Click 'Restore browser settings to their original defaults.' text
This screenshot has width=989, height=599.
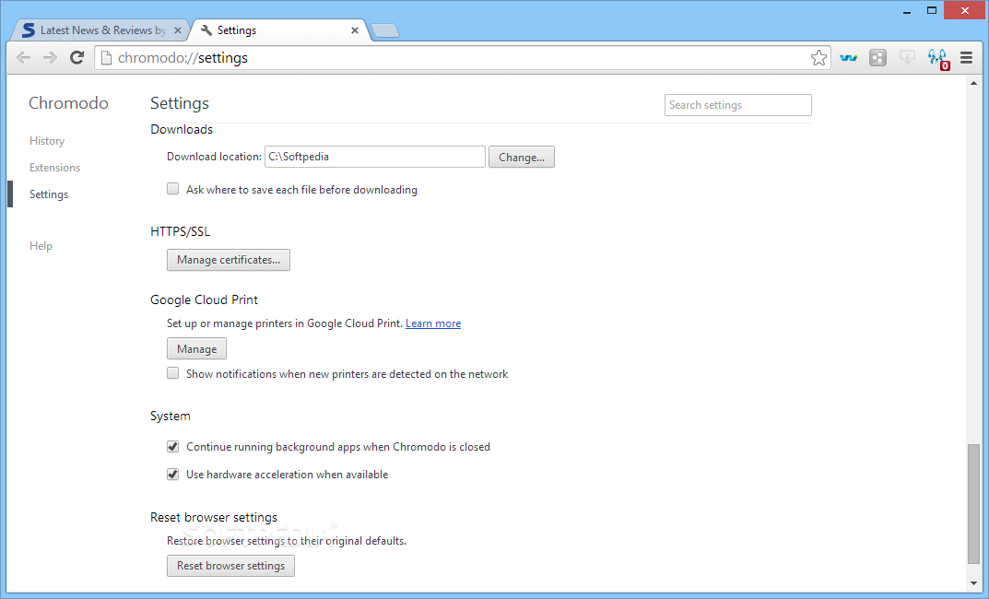tap(287, 541)
